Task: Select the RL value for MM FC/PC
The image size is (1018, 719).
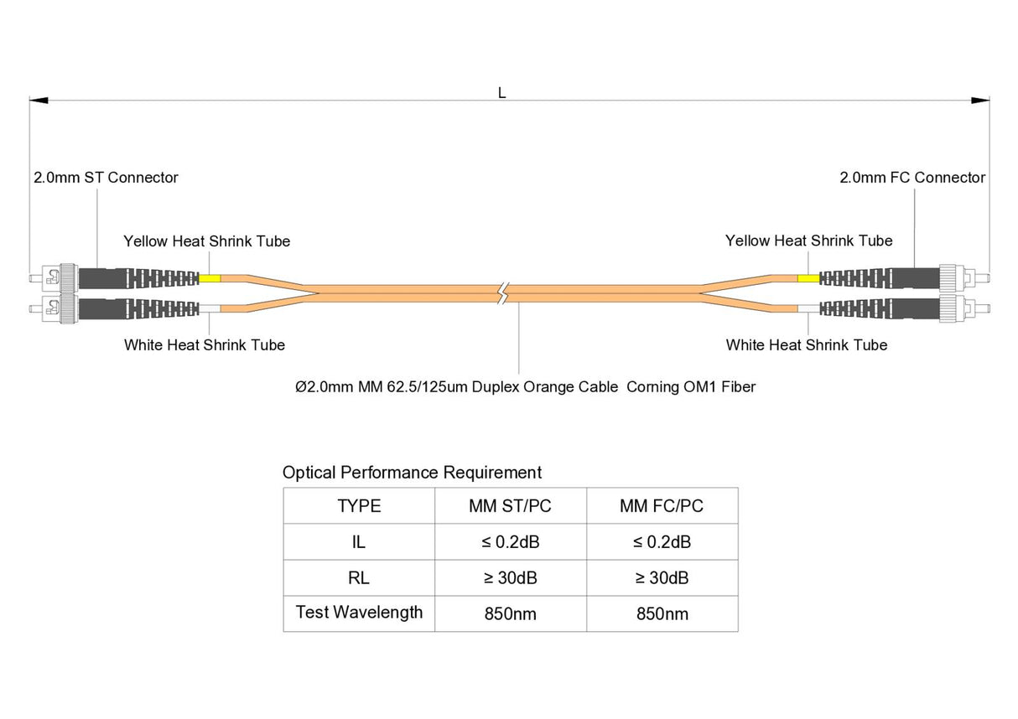Action: point(662,578)
